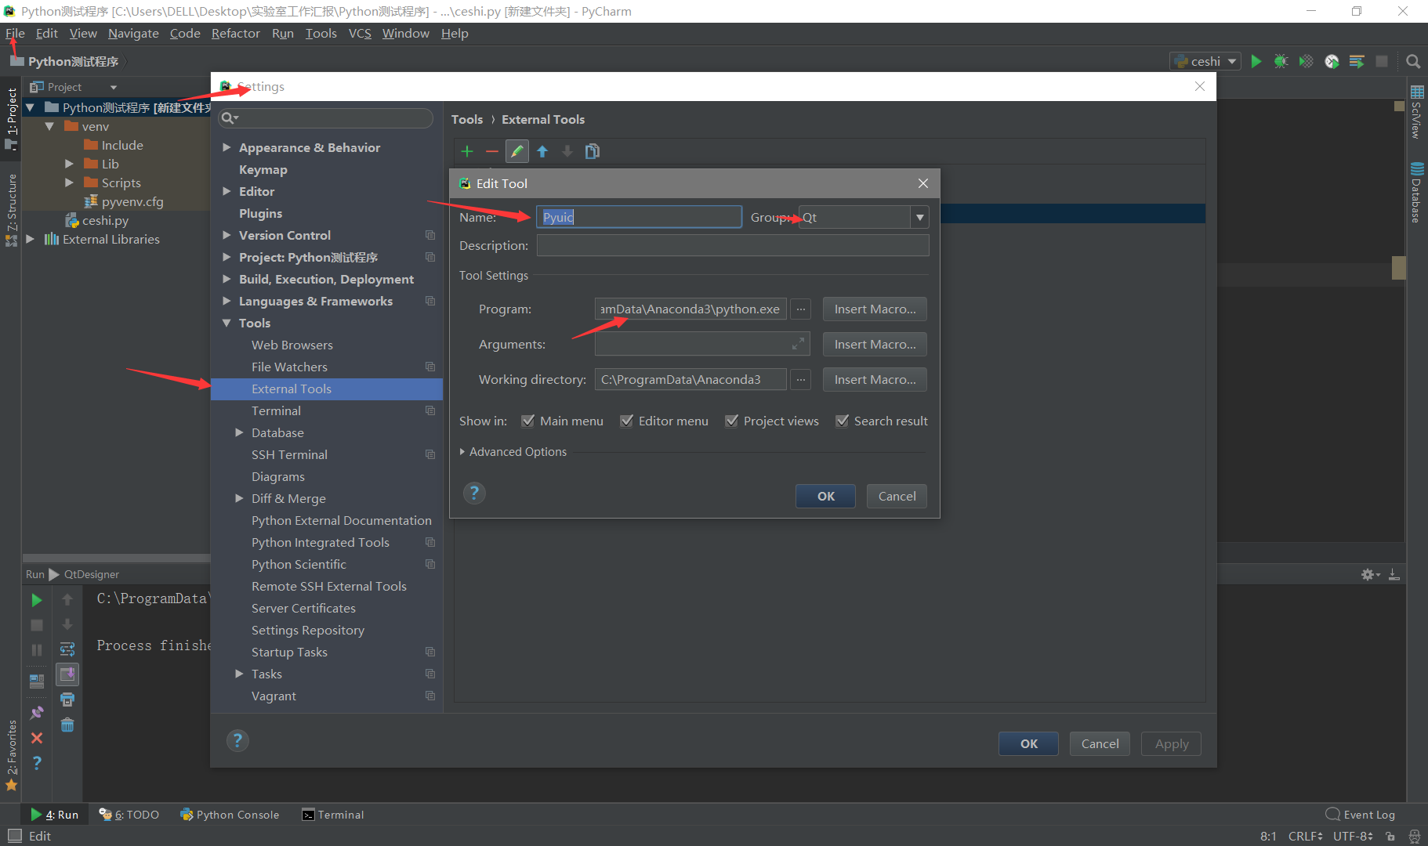Click Insert Macro for Program
This screenshot has width=1428, height=846.
pos(875,309)
